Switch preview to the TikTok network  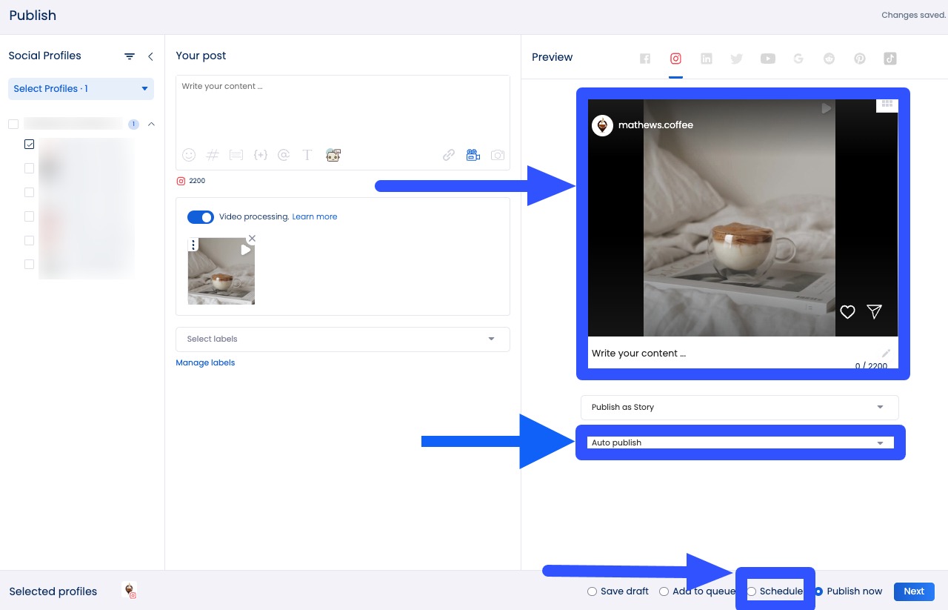(x=890, y=59)
